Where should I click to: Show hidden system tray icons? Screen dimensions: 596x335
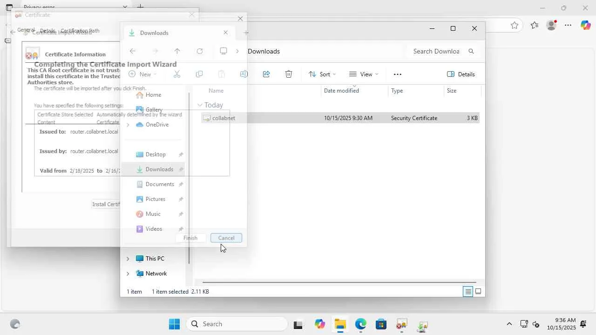(x=509, y=324)
